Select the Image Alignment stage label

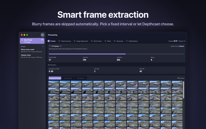[x=82, y=41]
